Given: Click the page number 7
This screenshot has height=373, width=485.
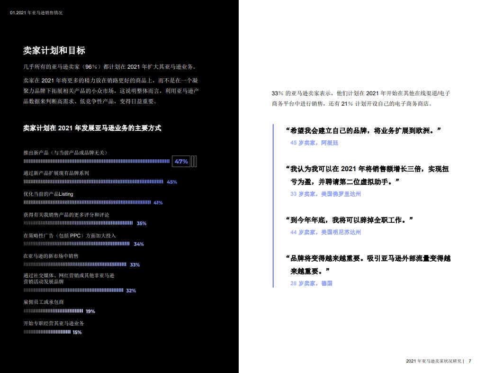Looking at the screenshot, I should [470, 361].
